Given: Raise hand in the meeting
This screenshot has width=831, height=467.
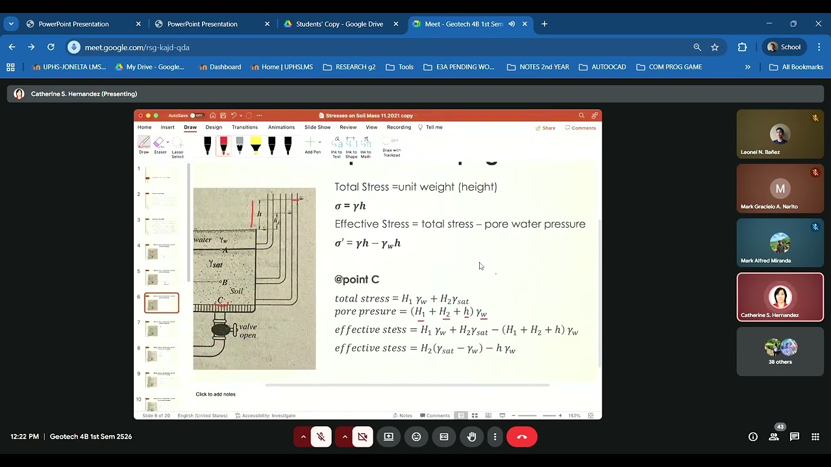Looking at the screenshot, I should [x=472, y=437].
